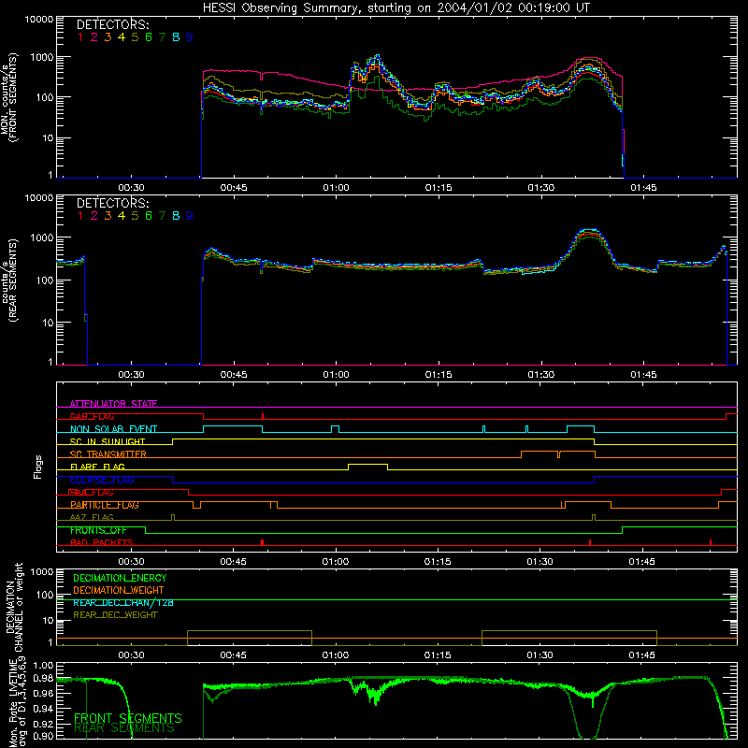
Task: Click the REAR_DEC_WEIGHT legend entry
Action: 115,615
